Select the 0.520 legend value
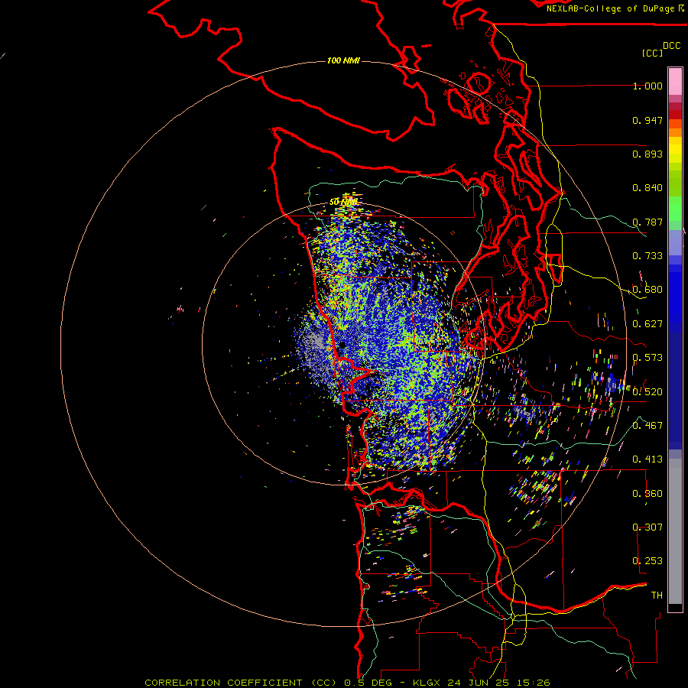This screenshot has width=688, height=688. pyautogui.click(x=647, y=392)
